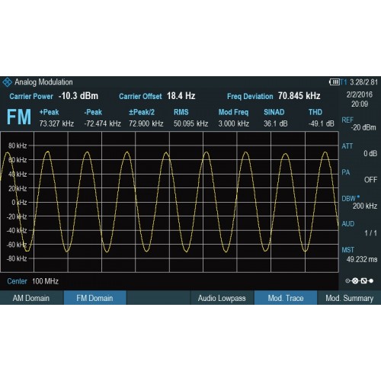Click the 0 kHz axis label
This screenshot has height=381, width=381.
(19, 202)
